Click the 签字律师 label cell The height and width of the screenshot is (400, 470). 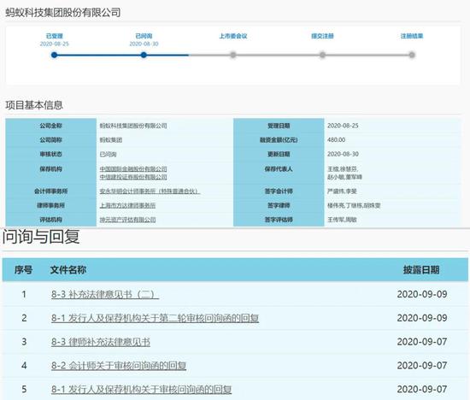tap(279, 205)
